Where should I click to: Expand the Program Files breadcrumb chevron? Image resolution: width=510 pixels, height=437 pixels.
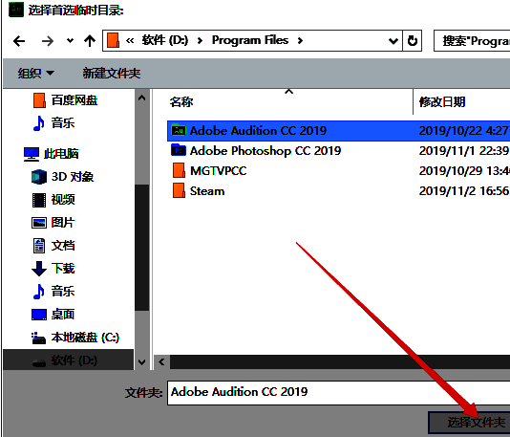click(300, 41)
